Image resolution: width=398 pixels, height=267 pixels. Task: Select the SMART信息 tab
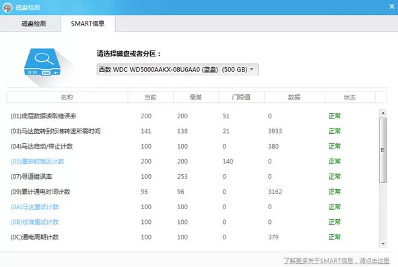88,24
